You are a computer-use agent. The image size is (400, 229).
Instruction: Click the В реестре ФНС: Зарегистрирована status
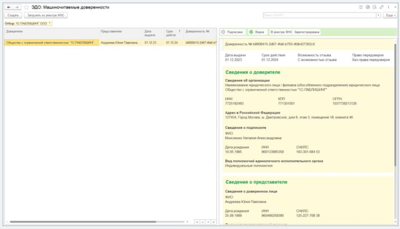295,32
